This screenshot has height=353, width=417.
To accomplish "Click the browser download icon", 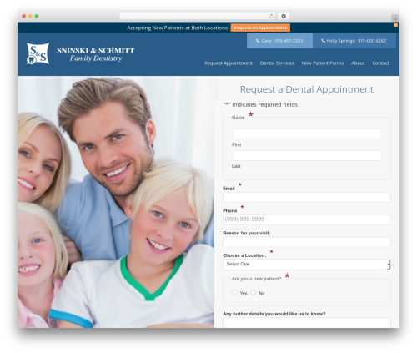I will click(x=284, y=17).
